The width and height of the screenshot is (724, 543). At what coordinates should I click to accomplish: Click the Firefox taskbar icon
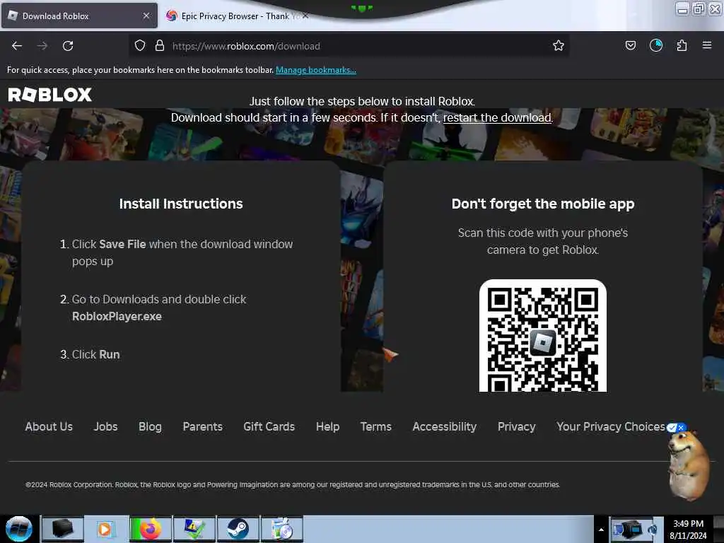[x=151, y=529]
